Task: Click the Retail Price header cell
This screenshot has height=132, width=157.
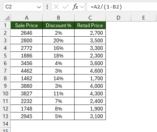Action: coord(90,25)
